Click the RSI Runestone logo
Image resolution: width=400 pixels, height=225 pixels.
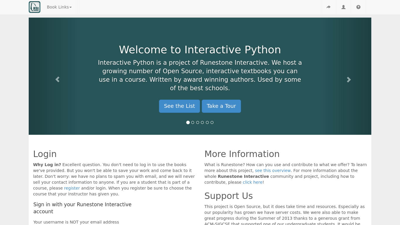tap(35, 7)
